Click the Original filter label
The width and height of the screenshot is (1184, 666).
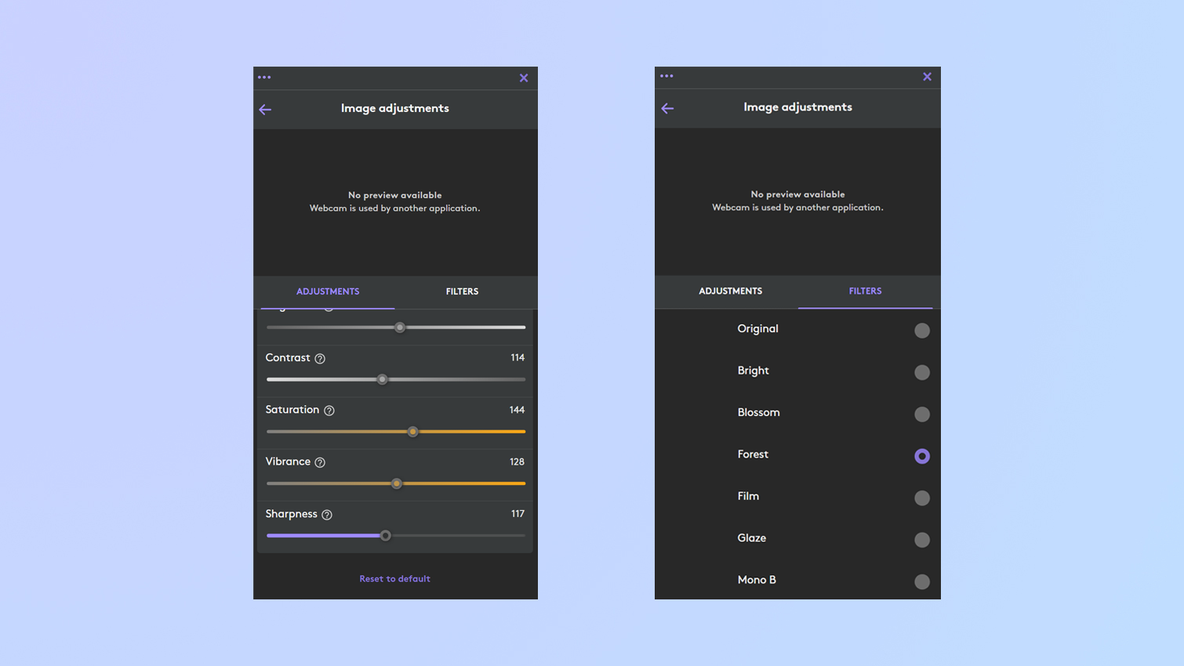click(757, 329)
